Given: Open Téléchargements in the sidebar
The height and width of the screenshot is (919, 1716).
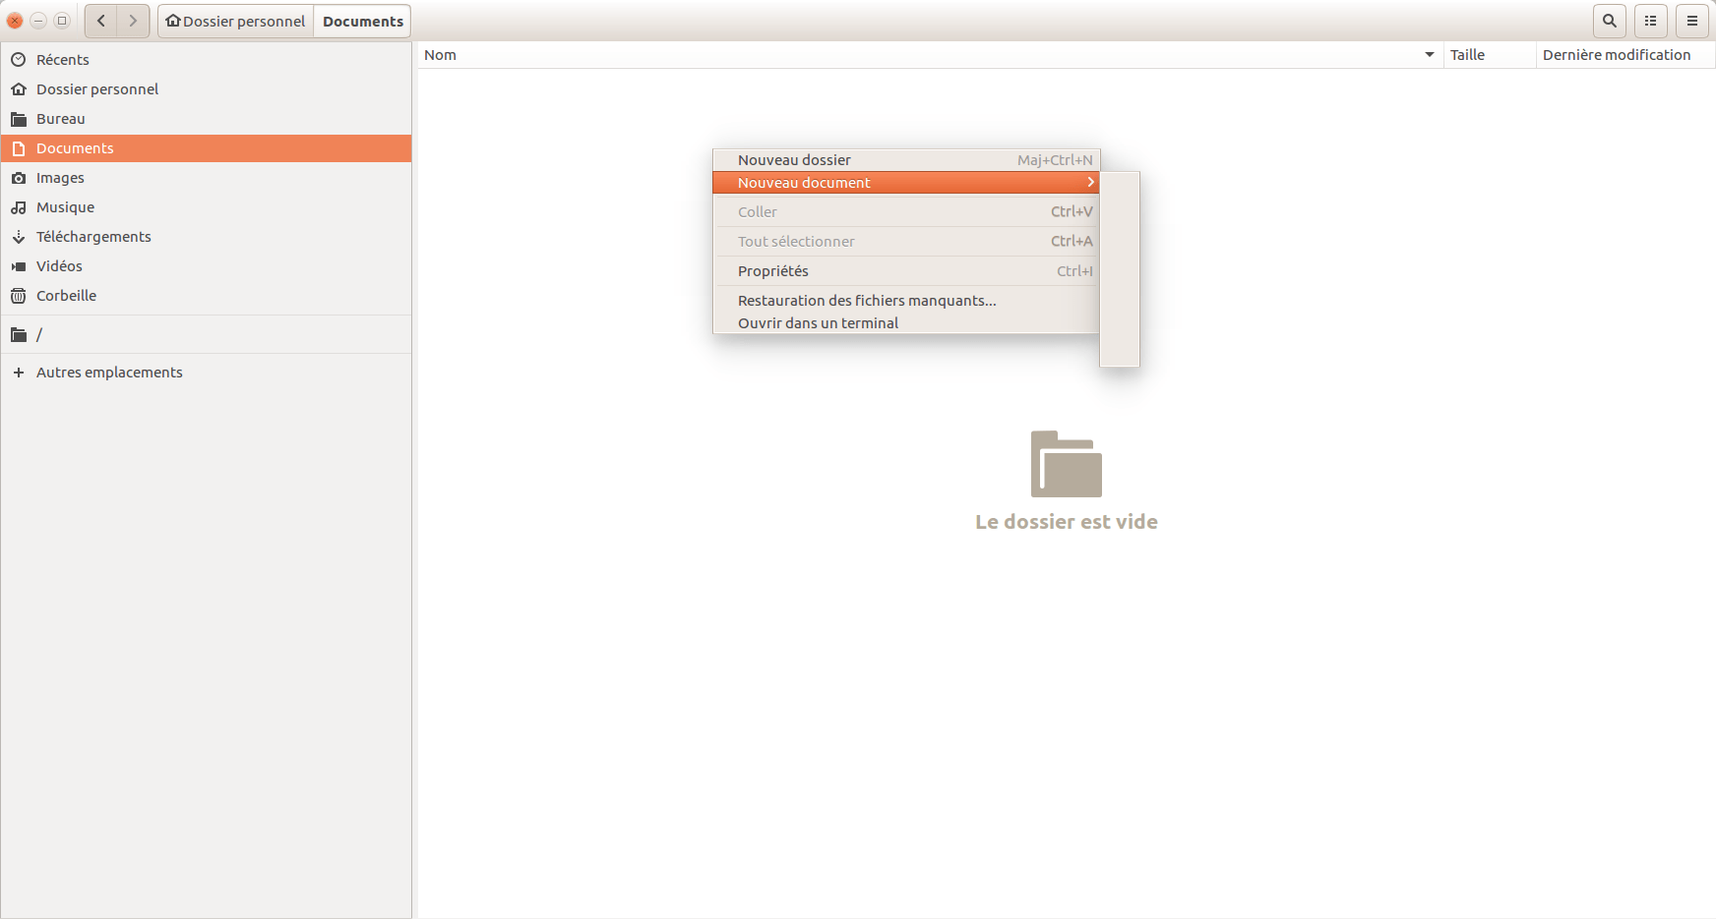Looking at the screenshot, I should coord(206,237).
